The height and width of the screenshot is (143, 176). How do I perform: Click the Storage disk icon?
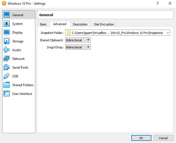point(7,41)
